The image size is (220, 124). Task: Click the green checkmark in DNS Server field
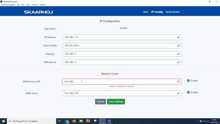coord(178,62)
